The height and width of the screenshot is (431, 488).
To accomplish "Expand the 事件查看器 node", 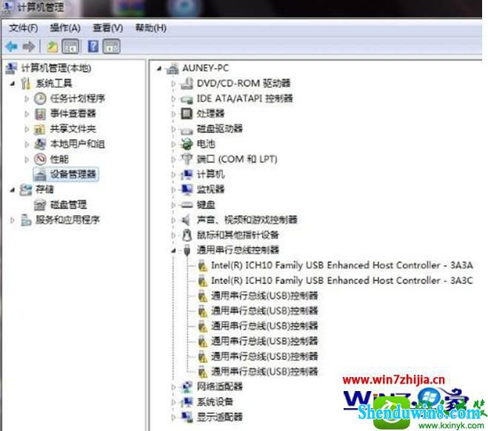I will (27, 114).
